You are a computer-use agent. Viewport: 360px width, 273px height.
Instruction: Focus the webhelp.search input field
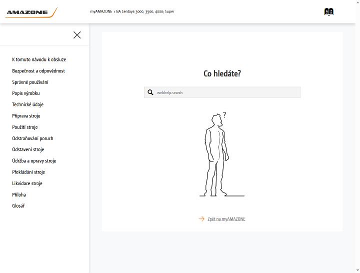click(222, 92)
